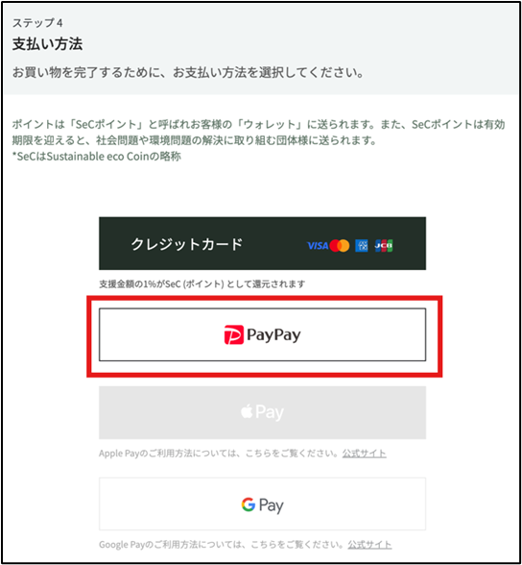
Task: Click the 支援金額の1%がSeC refund note
Action: pos(202,284)
